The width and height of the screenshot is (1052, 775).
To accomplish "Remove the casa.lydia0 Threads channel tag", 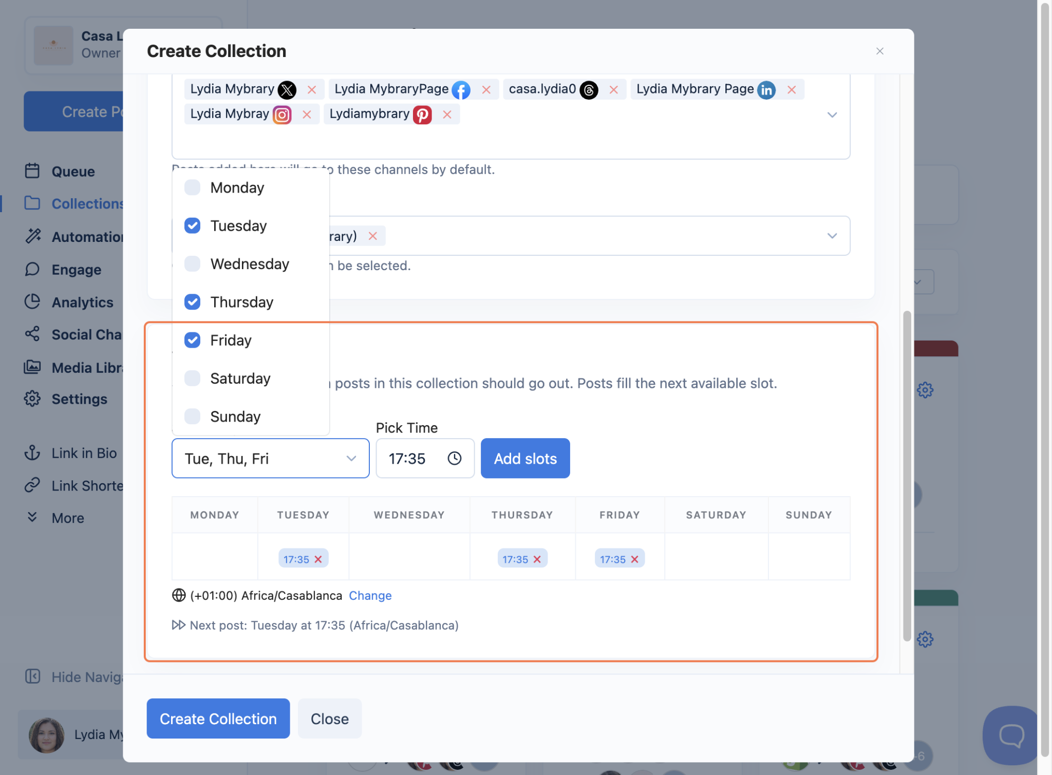I will pyautogui.click(x=613, y=90).
